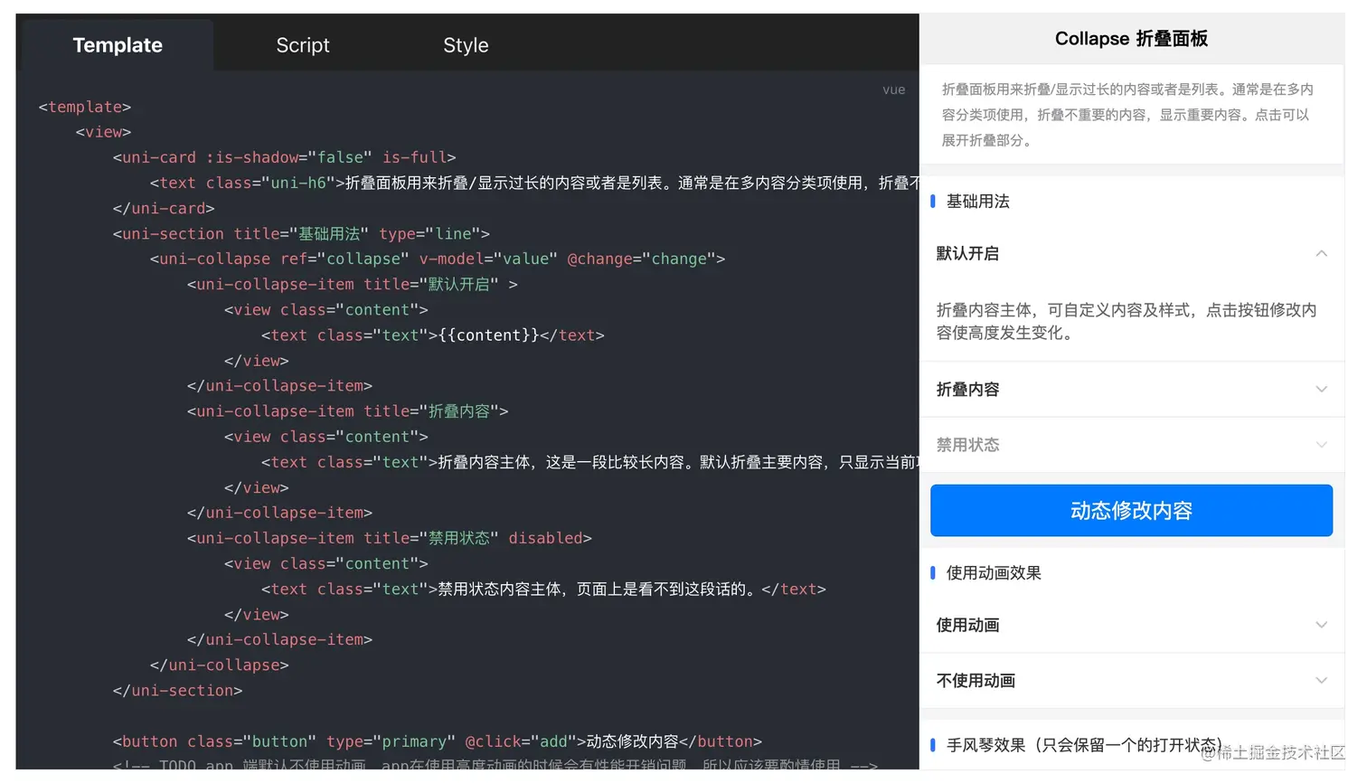Image resolution: width=1367 pixels, height=783 pixels.
Task: Click the disabled 禁用状态 chevron
Action: point(1321,445)
